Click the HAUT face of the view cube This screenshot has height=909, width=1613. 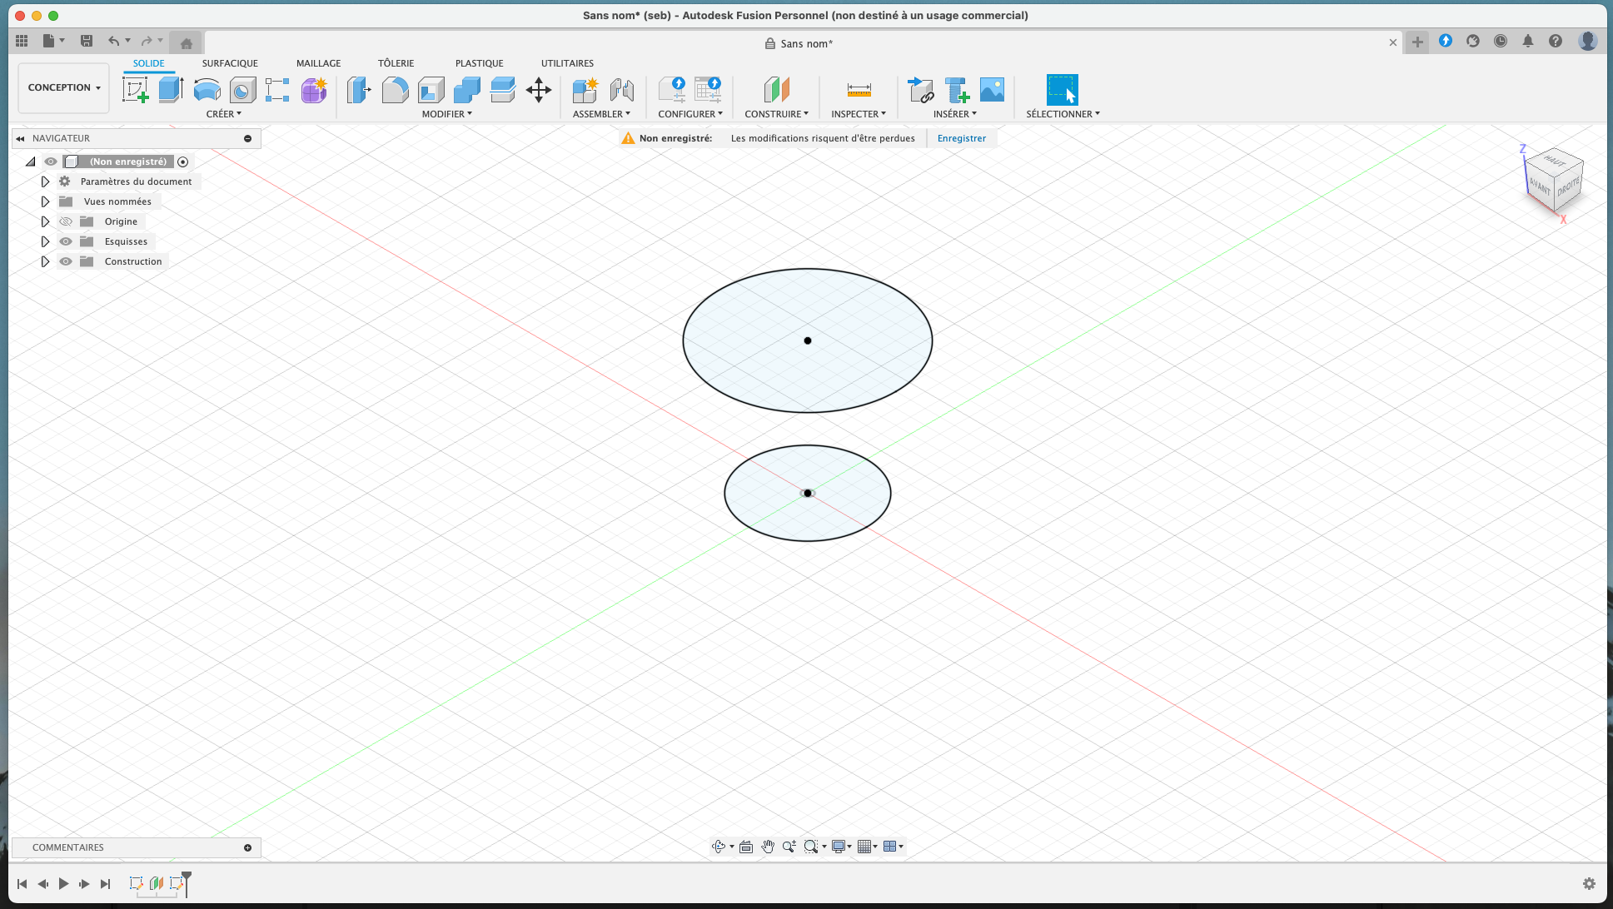1554,161
